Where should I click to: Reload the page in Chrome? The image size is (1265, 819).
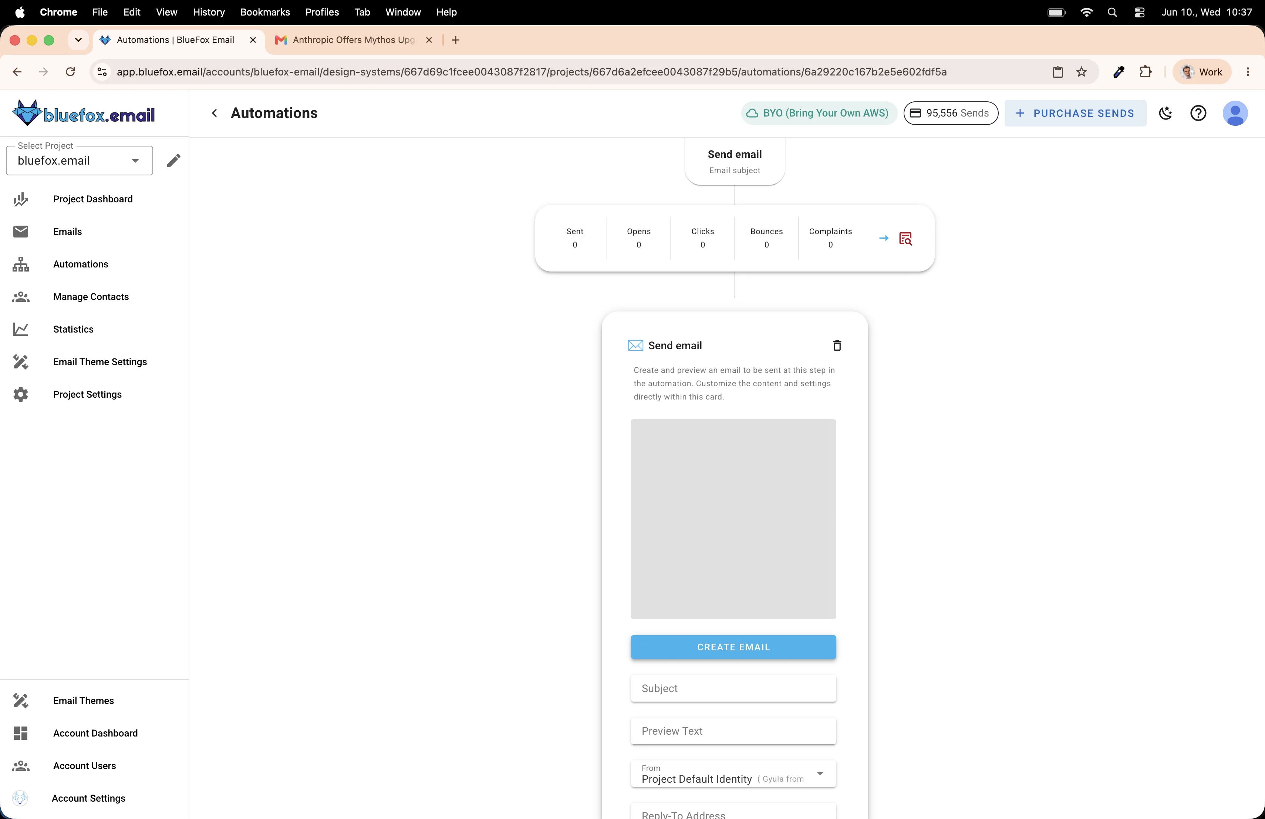(70, 72)
